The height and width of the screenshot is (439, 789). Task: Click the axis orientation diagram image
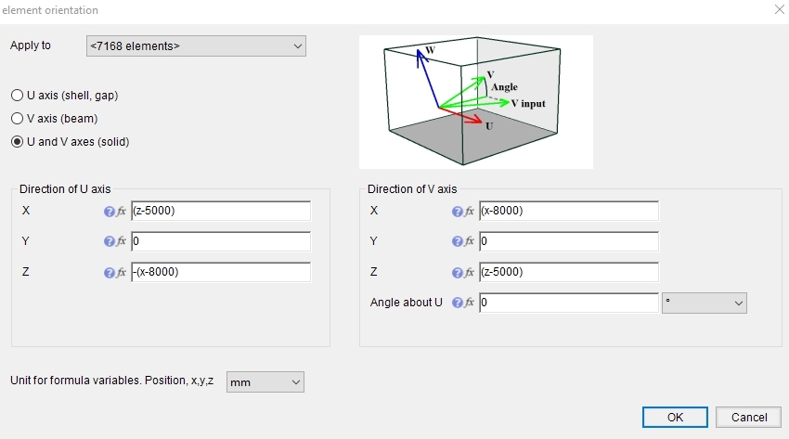[475, 101]
